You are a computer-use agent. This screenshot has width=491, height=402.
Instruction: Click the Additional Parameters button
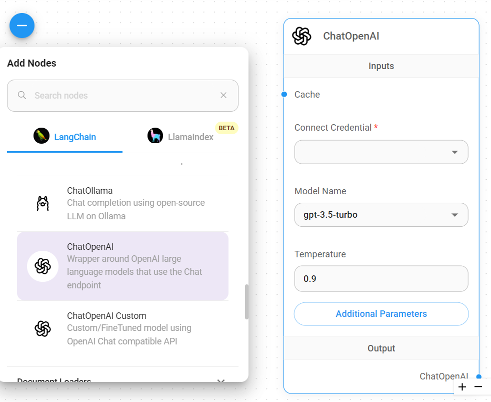(x=381, y=314)
